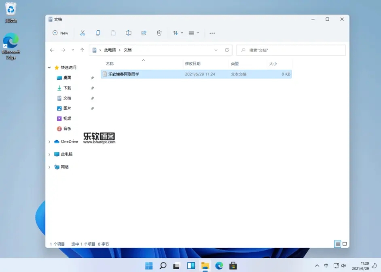Pin or unpin the 下载 folder

point(92,88)
